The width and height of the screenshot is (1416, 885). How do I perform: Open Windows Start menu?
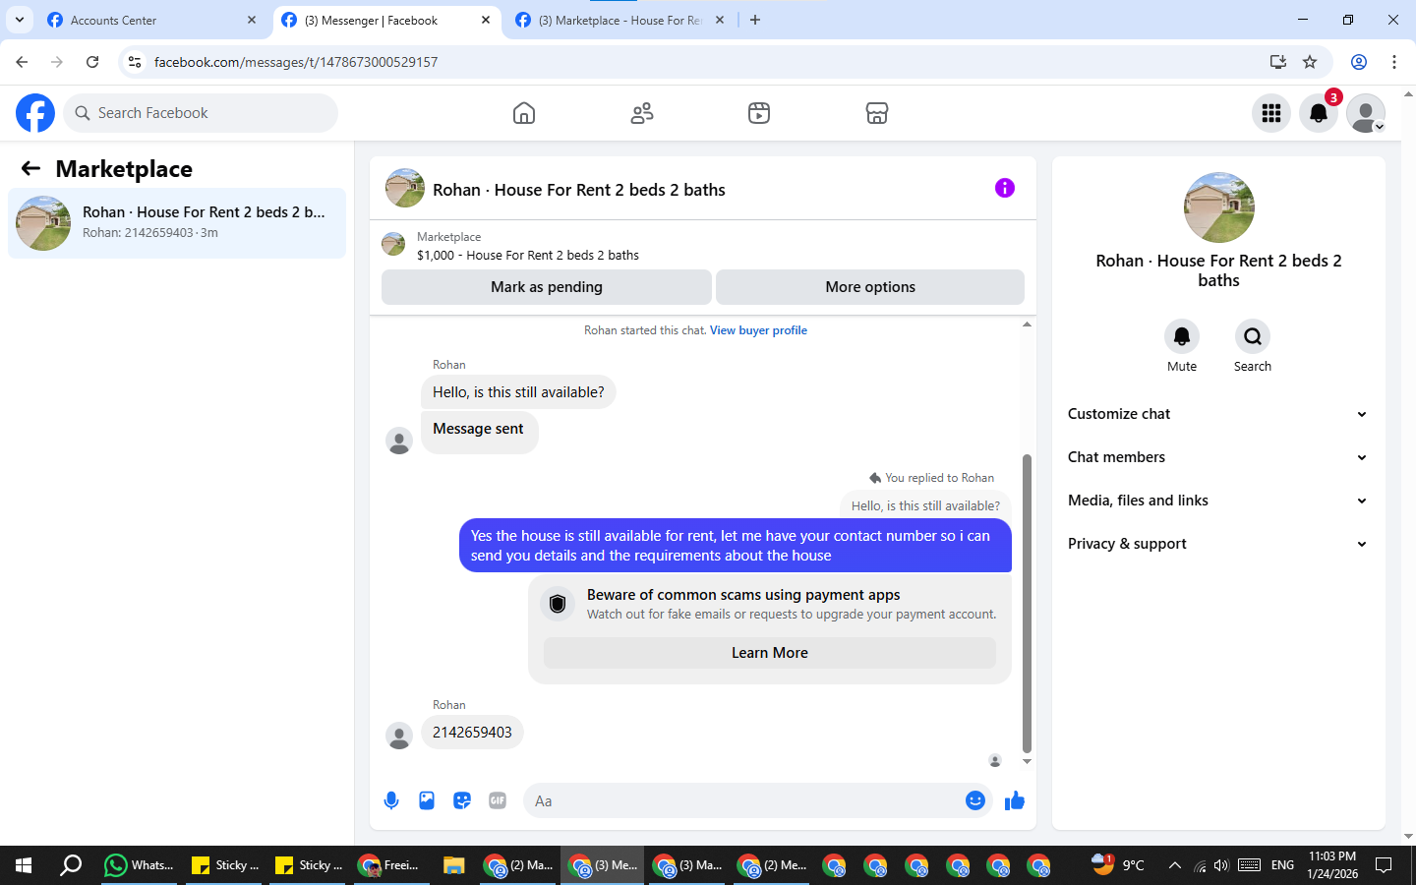(24, 865)
